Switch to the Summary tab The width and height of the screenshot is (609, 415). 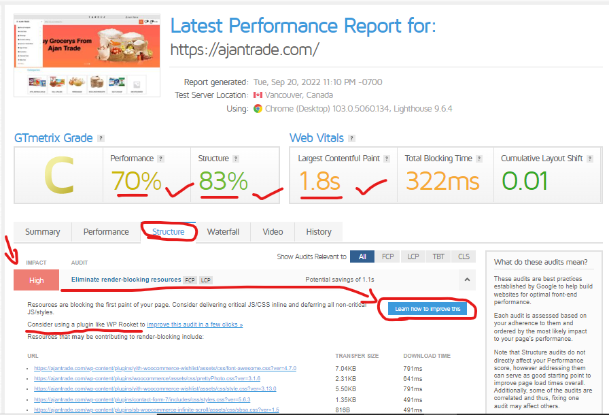[43, 232]
